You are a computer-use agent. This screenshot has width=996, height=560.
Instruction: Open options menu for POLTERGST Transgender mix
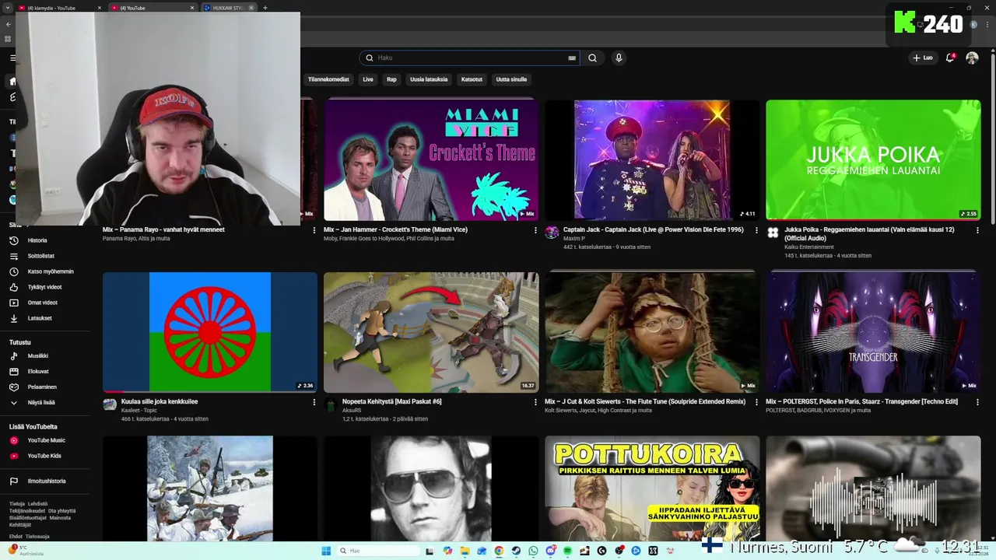[977, 402]
